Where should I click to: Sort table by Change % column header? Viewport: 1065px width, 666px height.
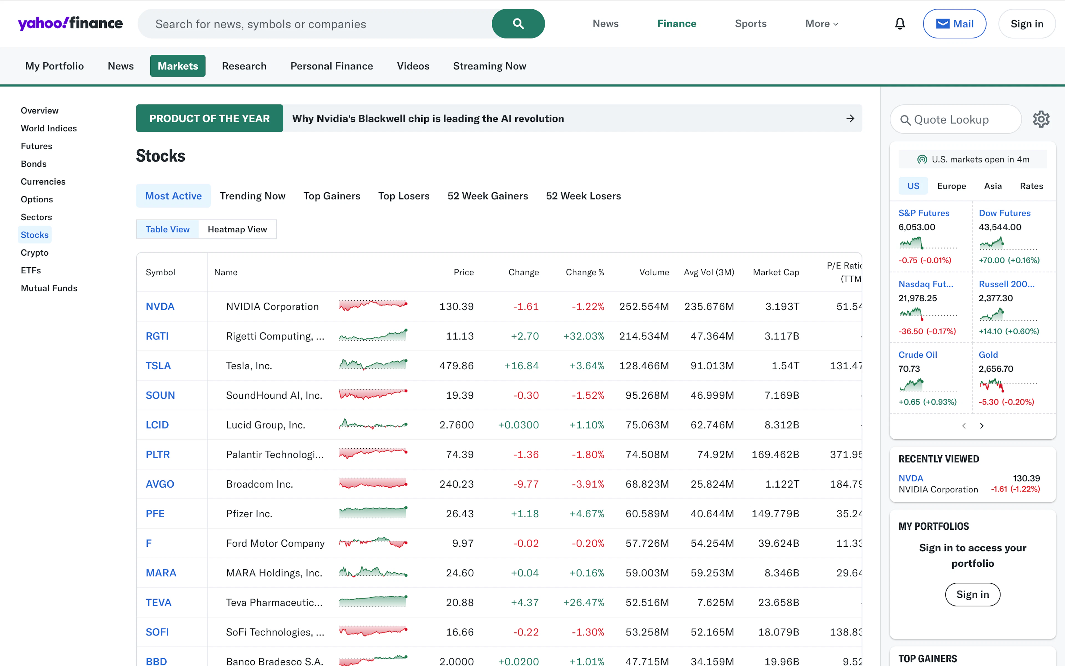585,272
